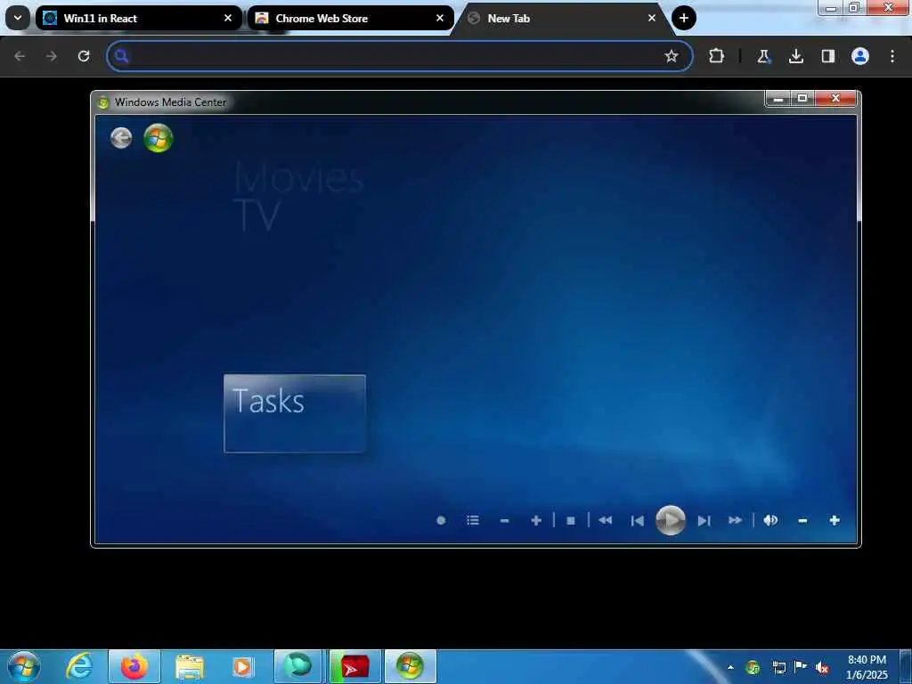Increase volume with the plus button

[x=834, y=520]
